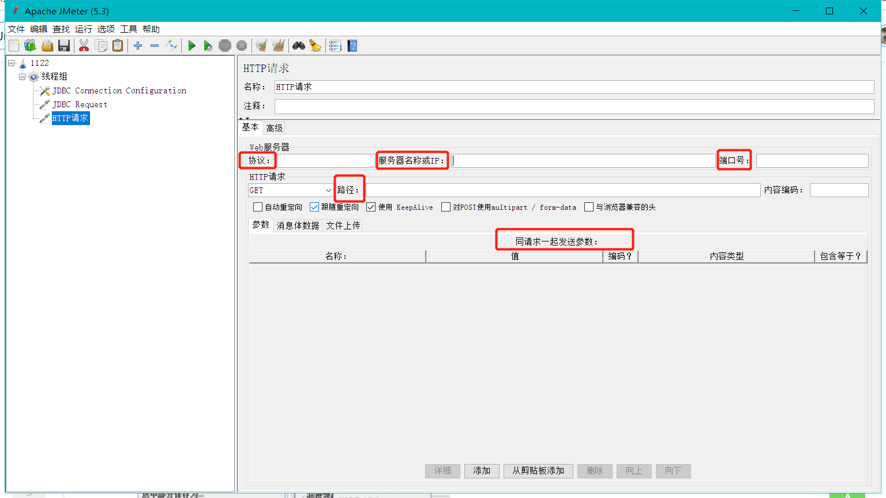Click the New test plan icon
The width and height of the screenshot is (886, 498).
point(14,46)
